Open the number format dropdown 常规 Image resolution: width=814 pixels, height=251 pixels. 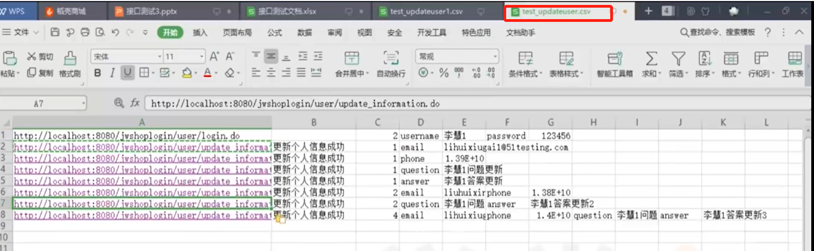pos(495,56)
